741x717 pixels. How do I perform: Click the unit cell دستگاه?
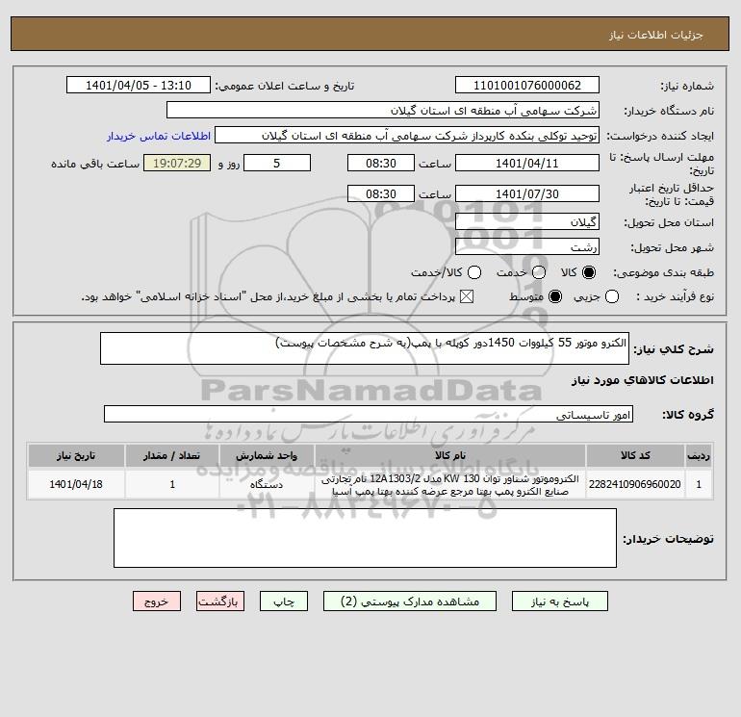click(267, 484)
